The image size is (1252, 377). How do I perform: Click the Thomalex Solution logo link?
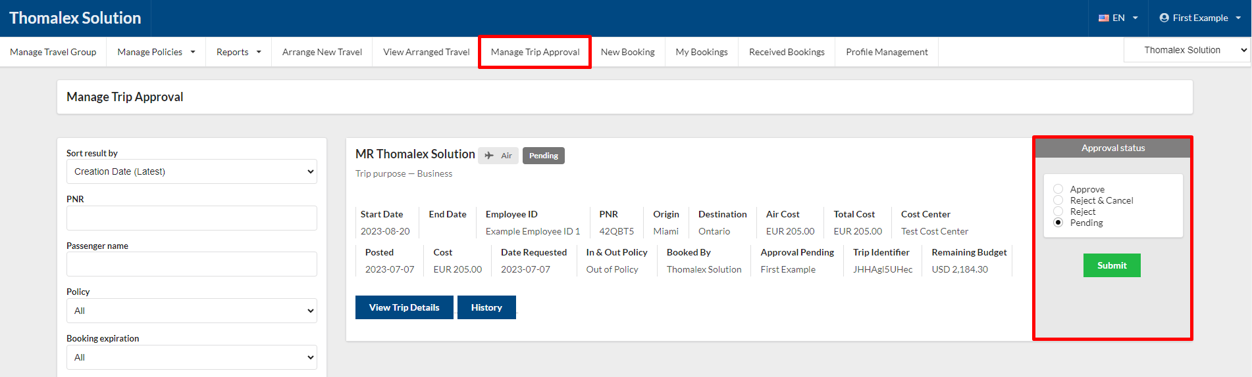tap(75, 18)
